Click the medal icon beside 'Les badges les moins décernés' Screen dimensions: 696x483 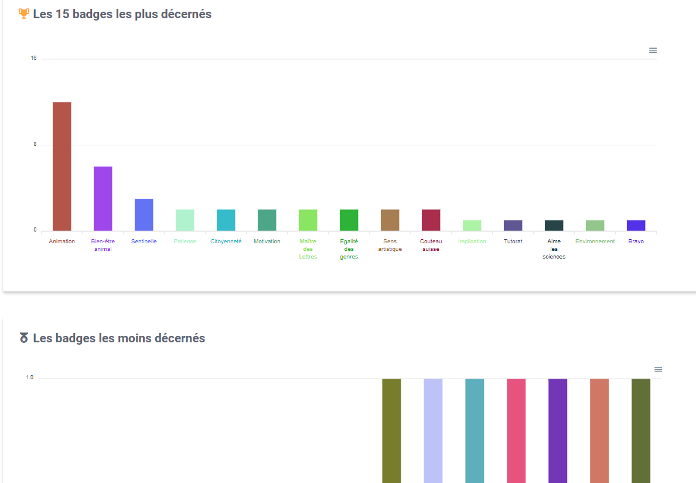(x=24, y=338)
